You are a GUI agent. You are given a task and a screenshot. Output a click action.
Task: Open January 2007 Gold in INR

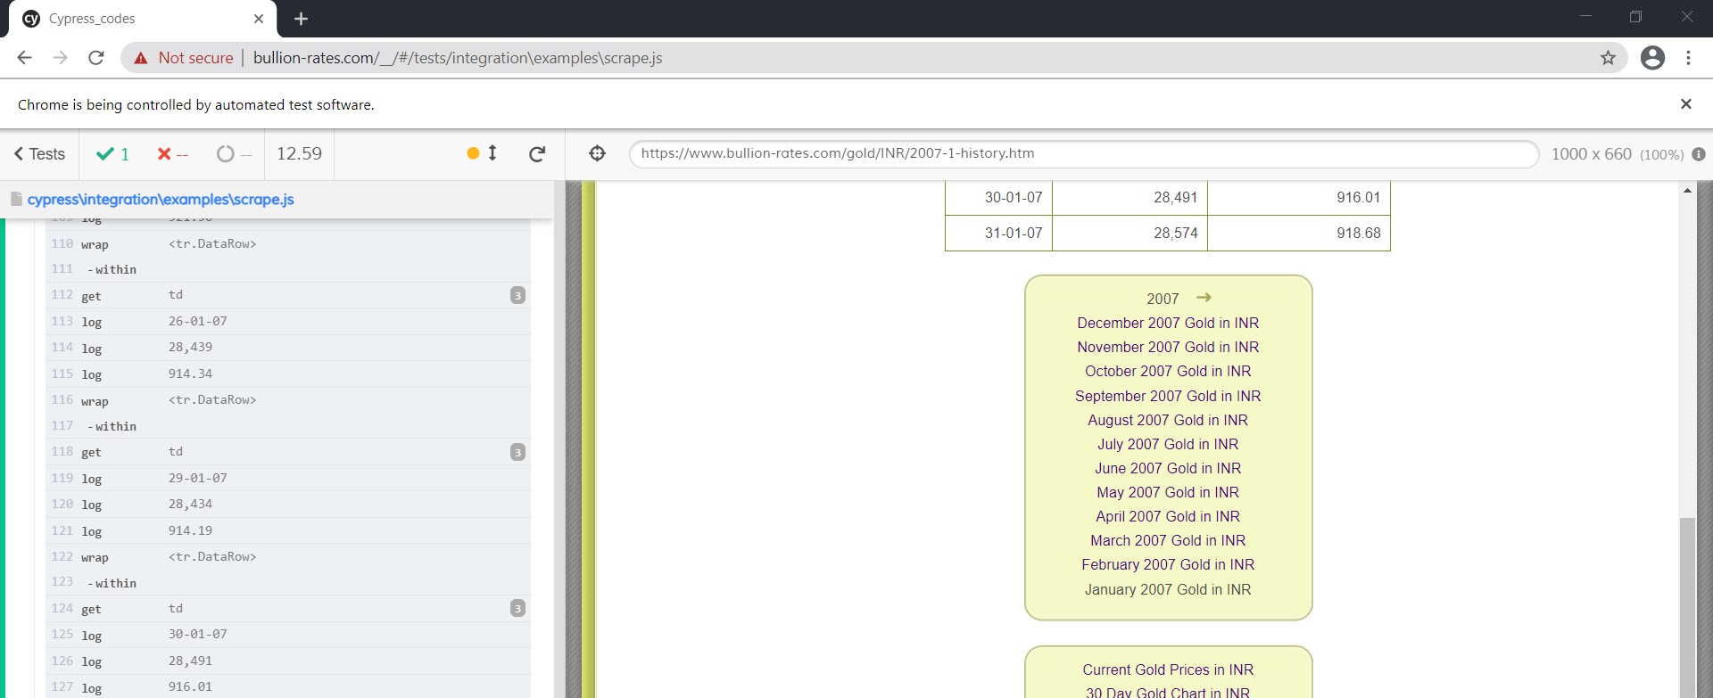1168,589
